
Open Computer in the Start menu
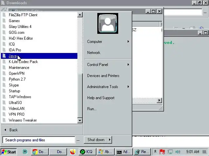[x=108, y=42]
